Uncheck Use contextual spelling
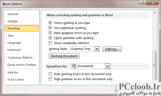This screenshot has width=161, height=96. point(50,28)
